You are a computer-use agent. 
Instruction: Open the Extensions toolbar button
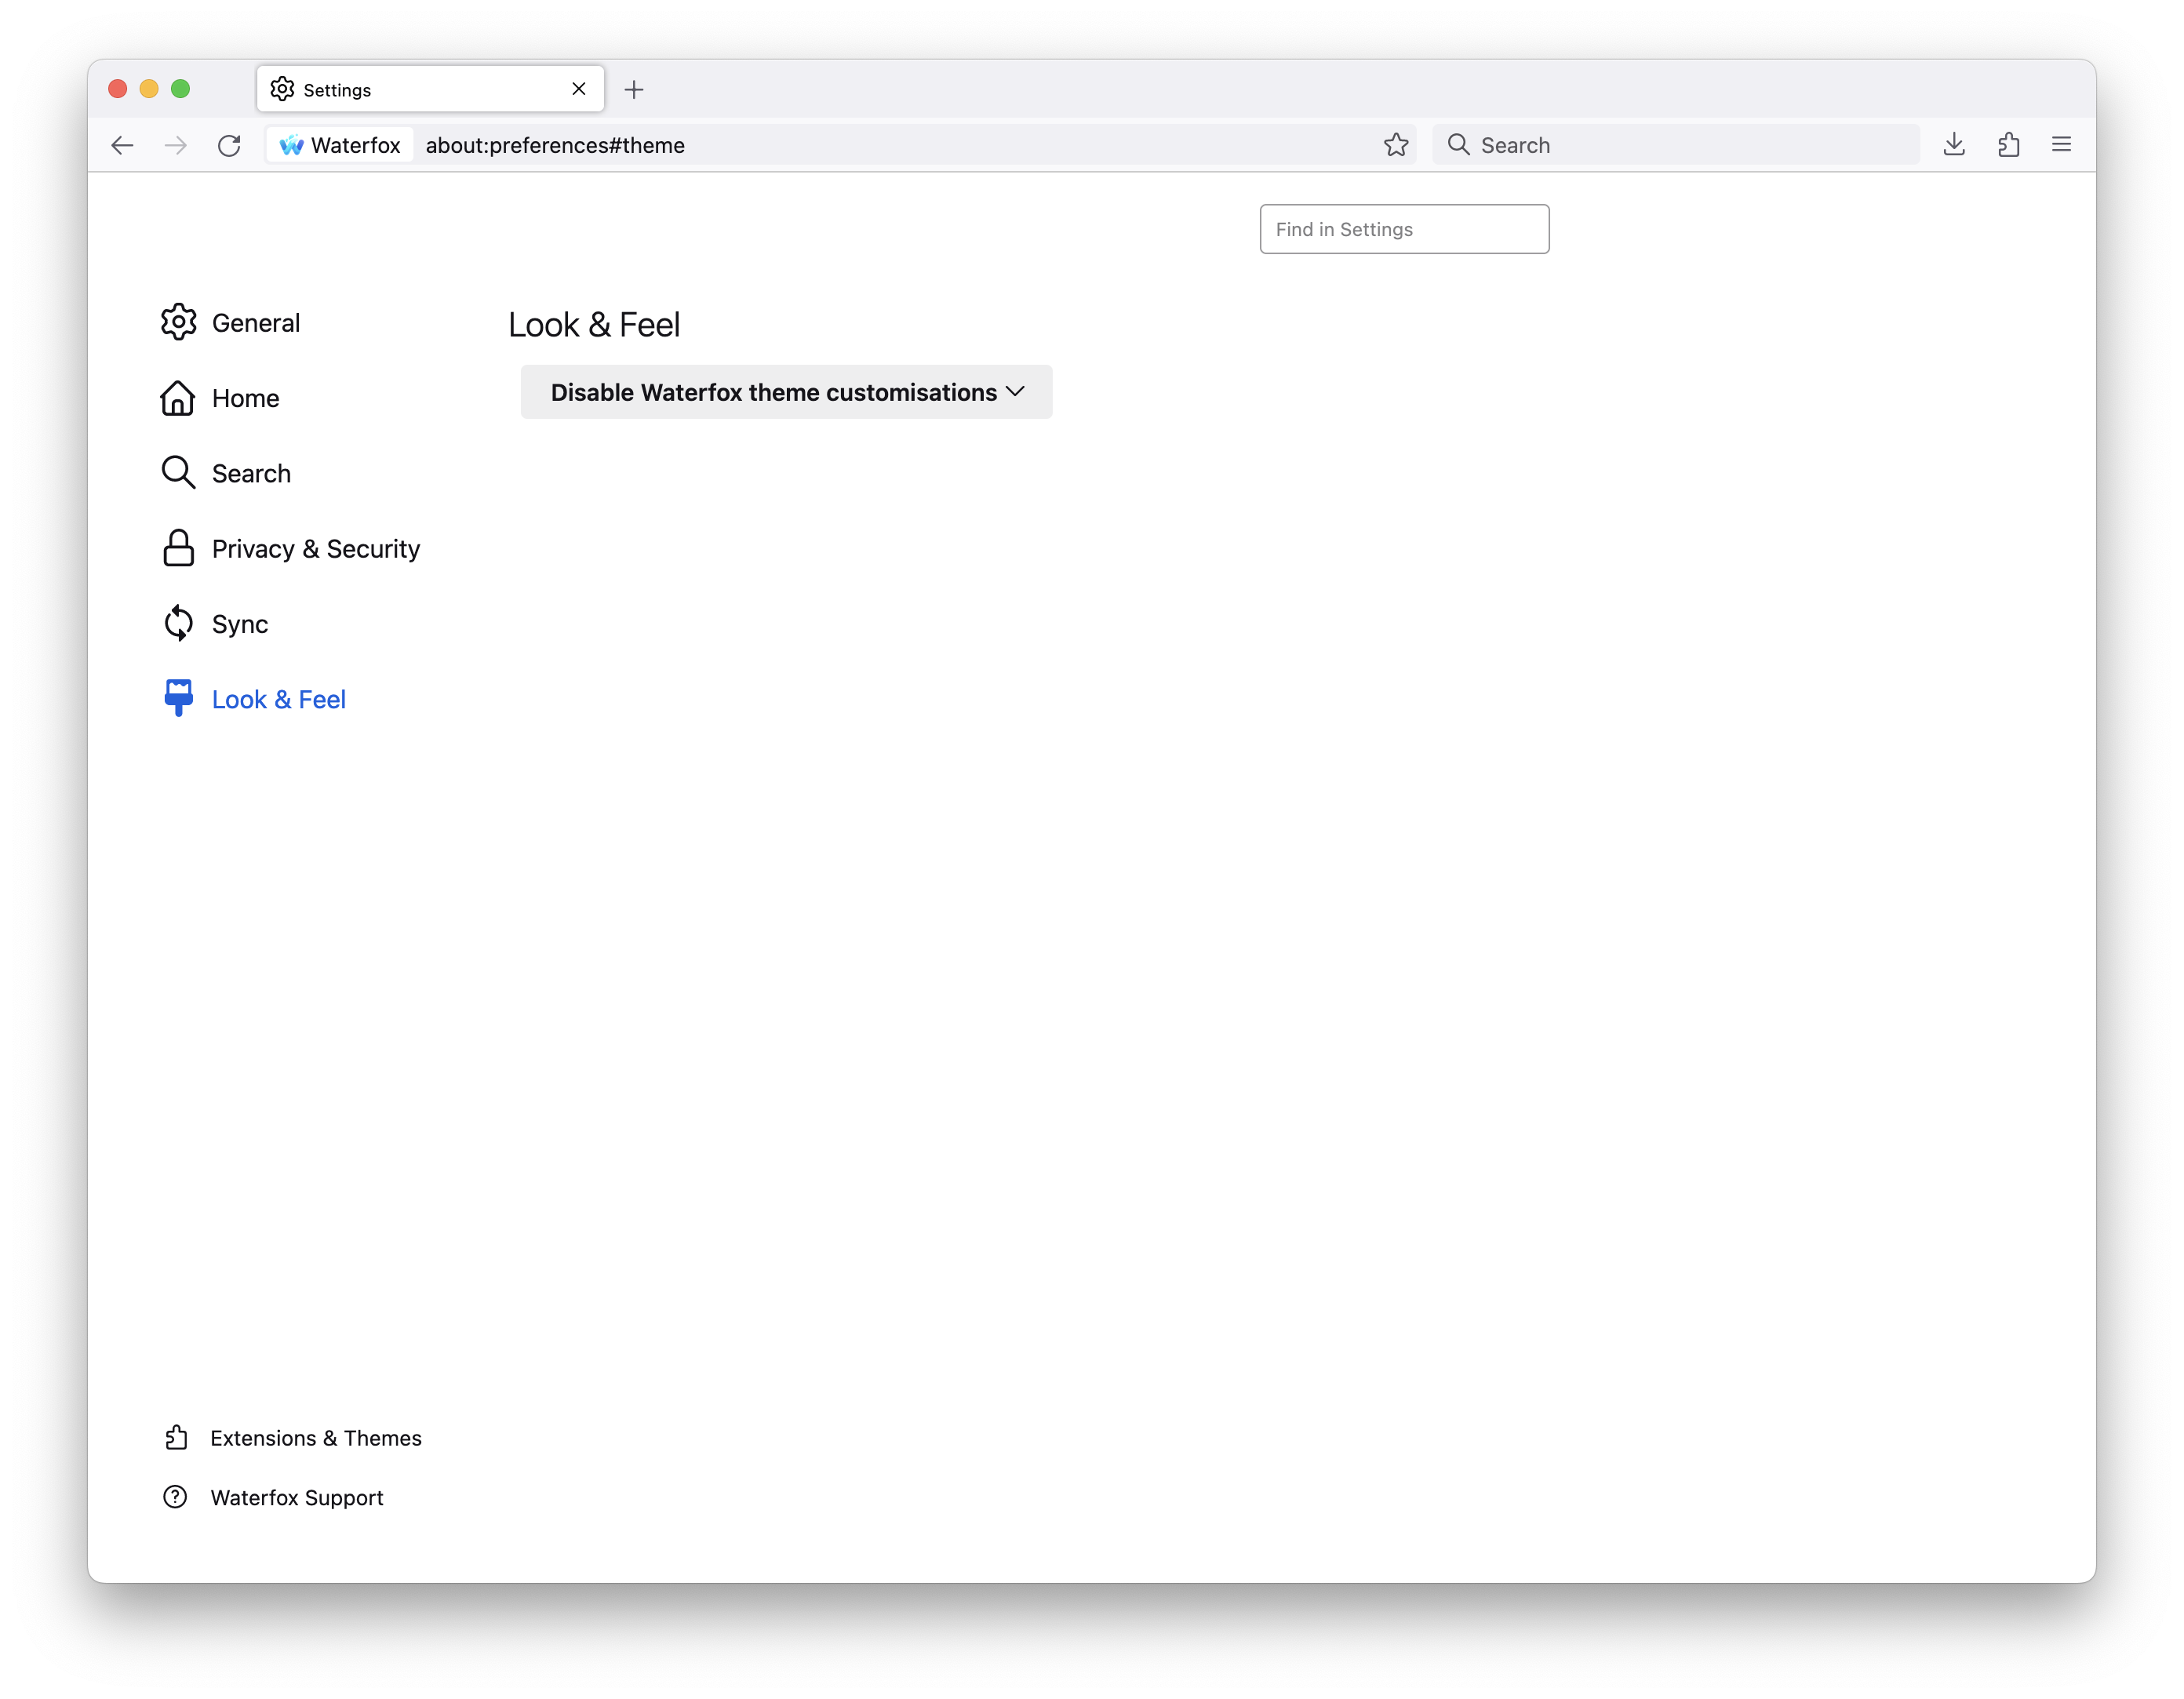coord(2008,145)
